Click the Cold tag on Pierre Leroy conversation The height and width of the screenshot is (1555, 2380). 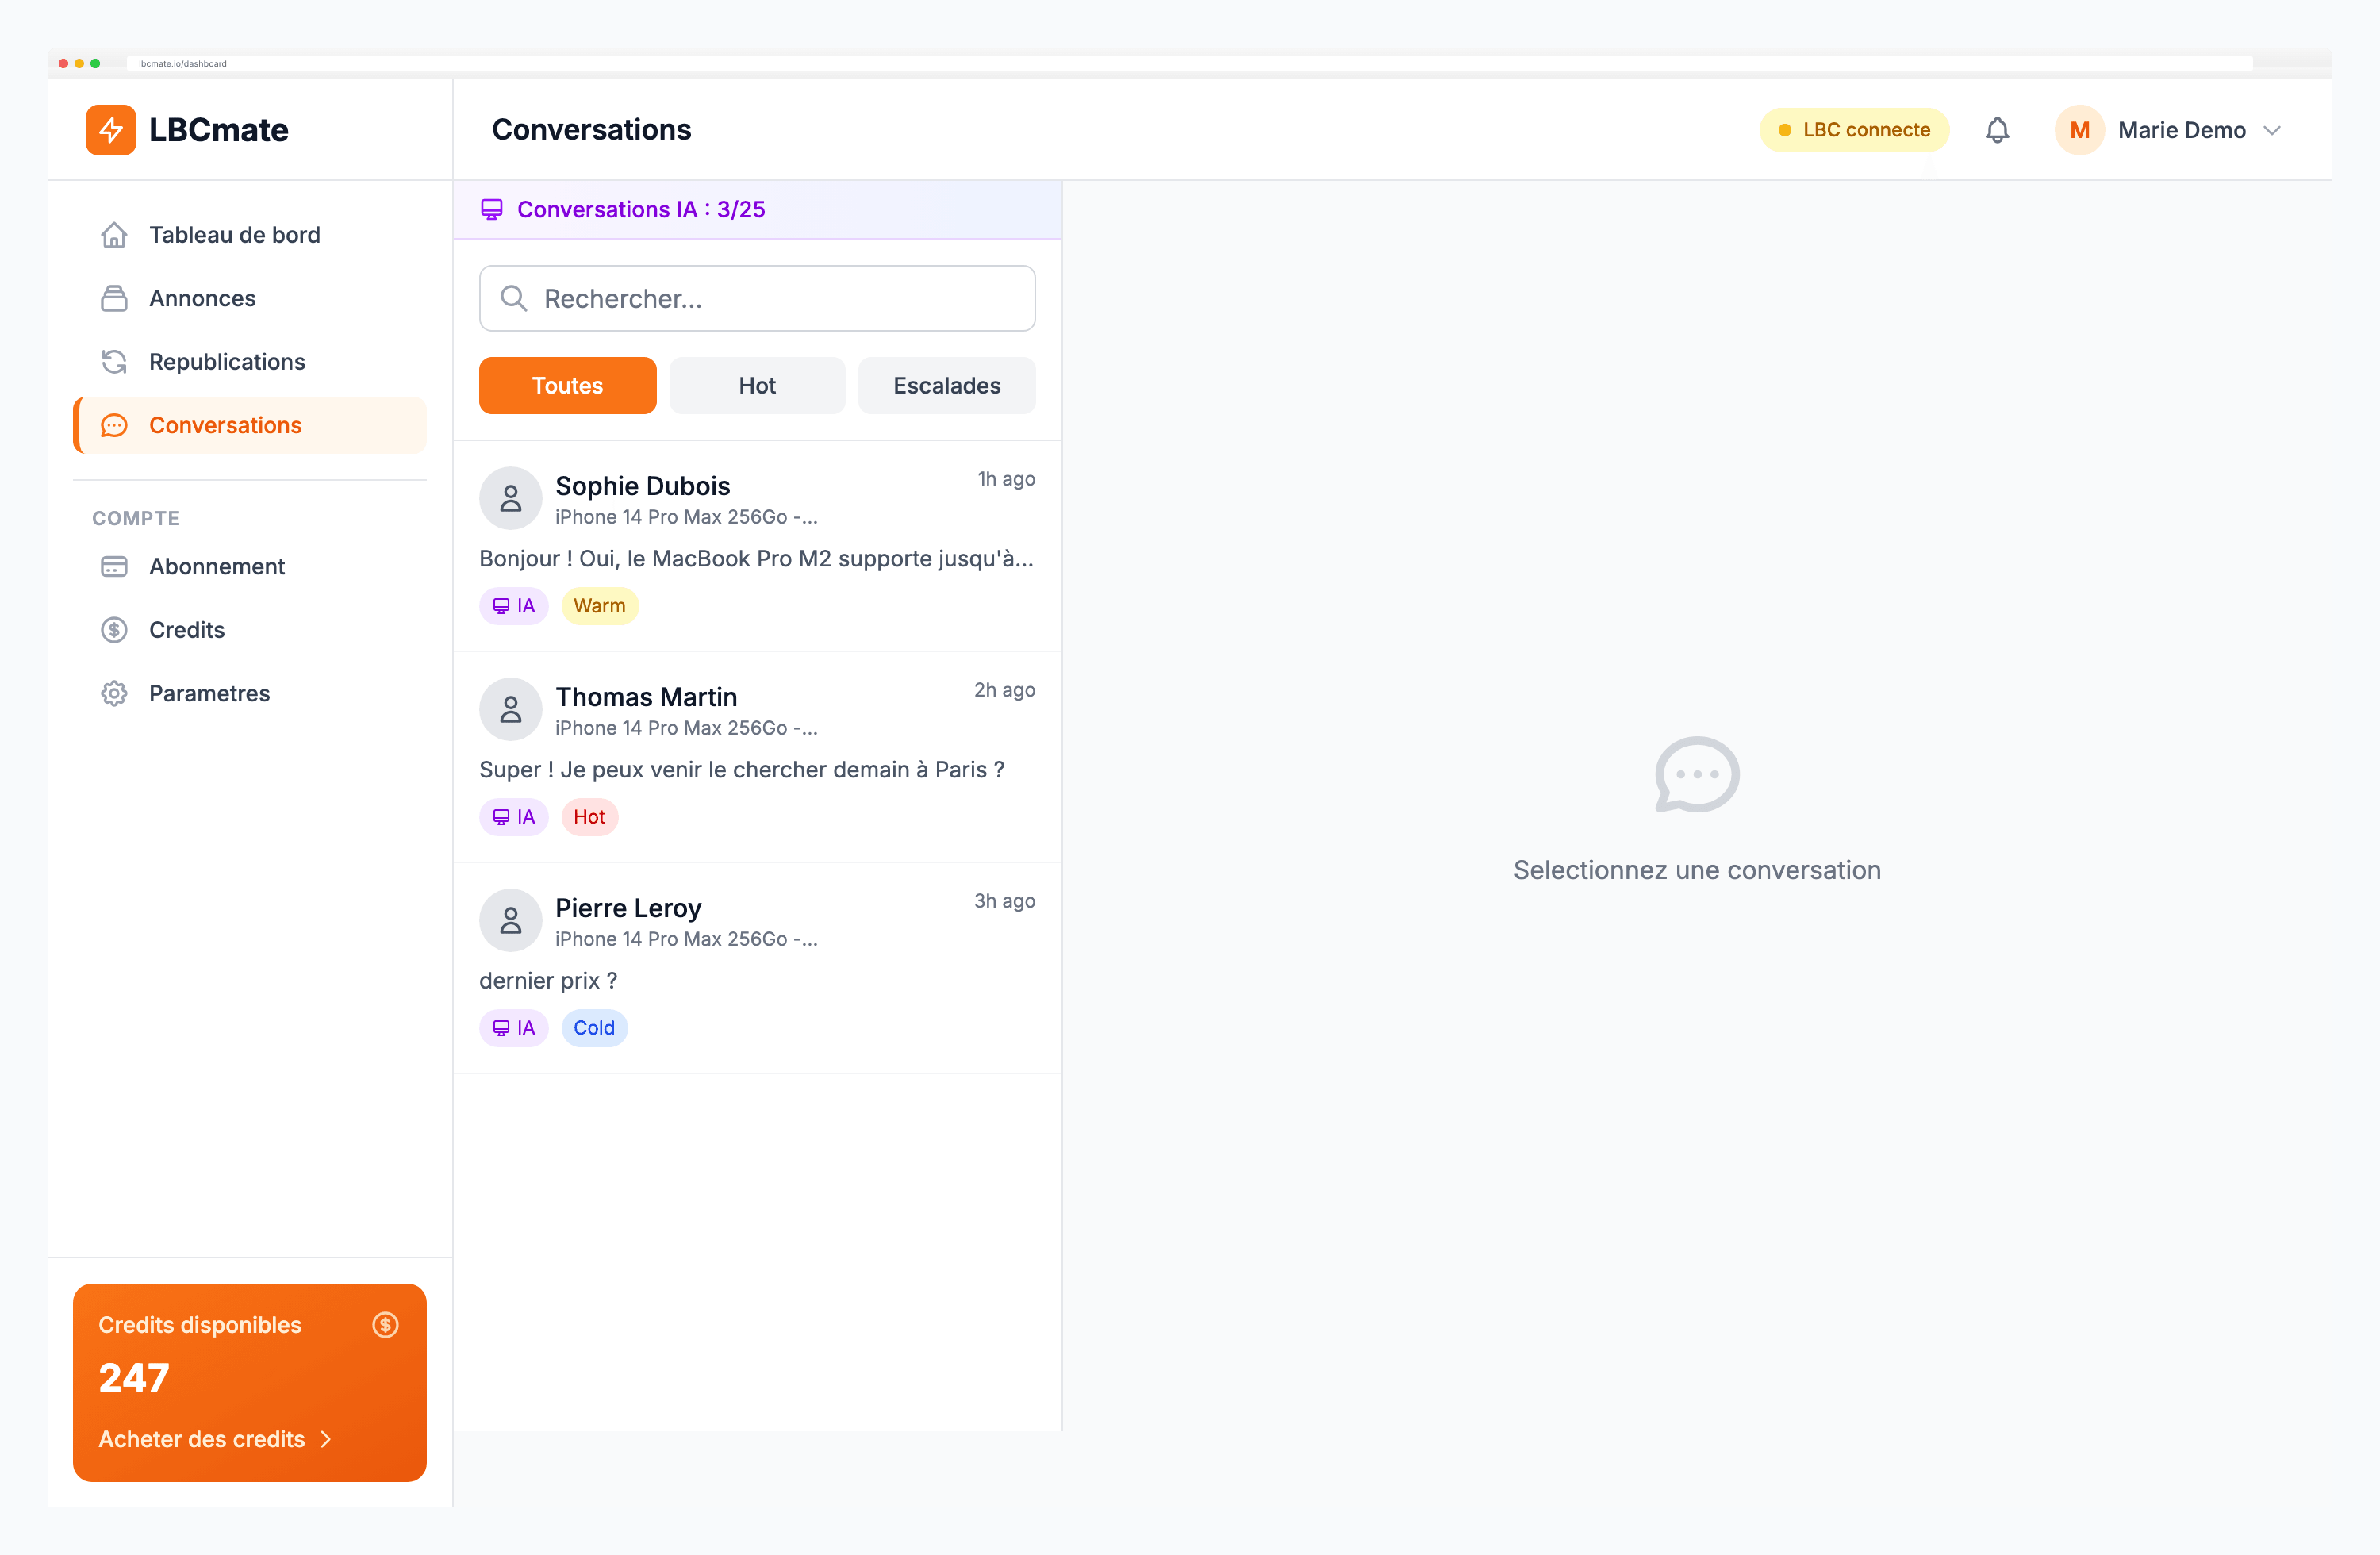click(x=594, y=1027)
